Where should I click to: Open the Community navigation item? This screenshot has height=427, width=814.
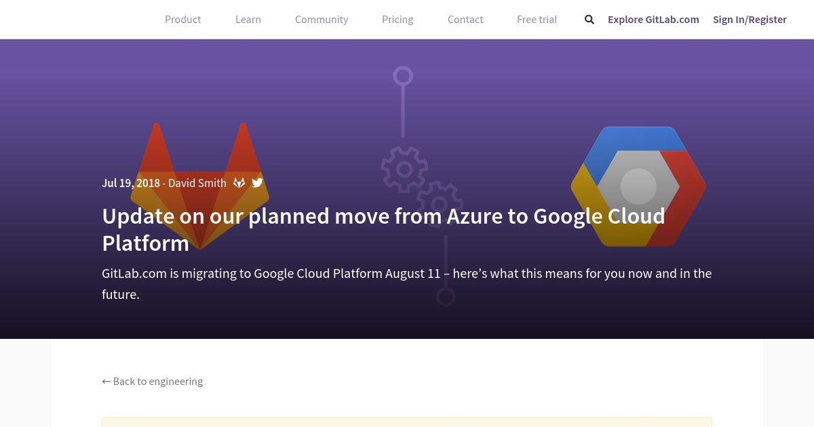(322, 20)
